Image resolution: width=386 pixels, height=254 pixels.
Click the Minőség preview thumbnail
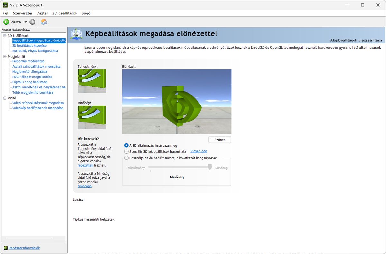92,117
